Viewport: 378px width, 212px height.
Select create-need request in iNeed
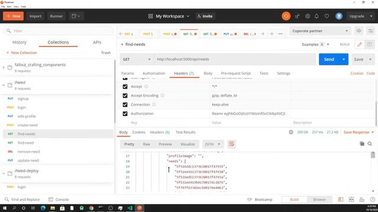coord(58,125)
